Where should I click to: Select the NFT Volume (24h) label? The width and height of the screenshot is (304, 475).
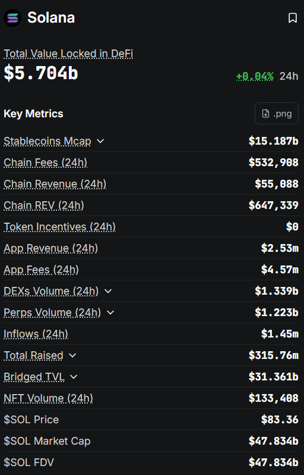coord(48,398)
